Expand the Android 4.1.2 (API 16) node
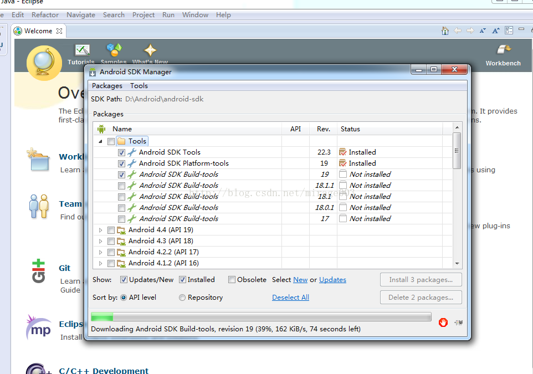Screen dimensions: 533x374 [x=100, y=263]
